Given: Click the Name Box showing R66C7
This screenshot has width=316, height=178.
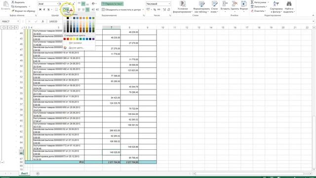Looking at the screenshot, I should [10, 21].
